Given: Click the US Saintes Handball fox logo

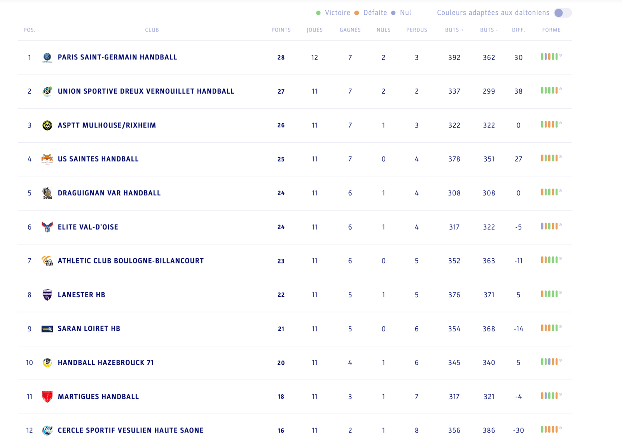Looking at the screenshot, I should [47, 159].
